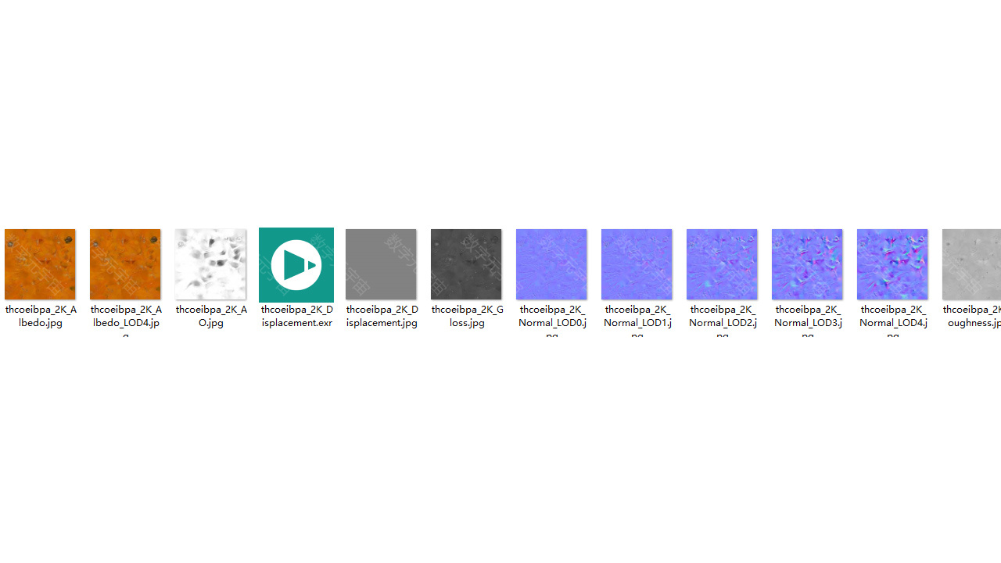1001x563 pixels.
Task: Select the gray Displacement.jpg thumbnail
Action: (381, 264)
